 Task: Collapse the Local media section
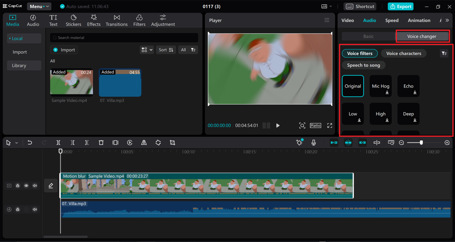click(x=24, y=38)
